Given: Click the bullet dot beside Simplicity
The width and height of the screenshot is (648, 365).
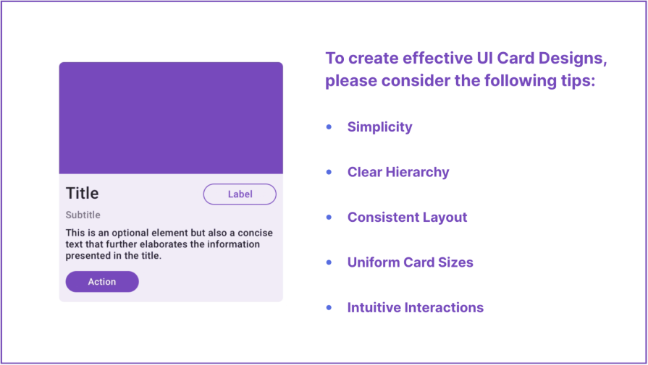Looking at the screenshot, I should (329, 126).
